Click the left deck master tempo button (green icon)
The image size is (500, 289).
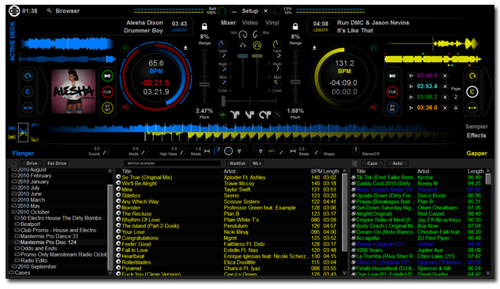pyautogui.click(x=126, y=48)
